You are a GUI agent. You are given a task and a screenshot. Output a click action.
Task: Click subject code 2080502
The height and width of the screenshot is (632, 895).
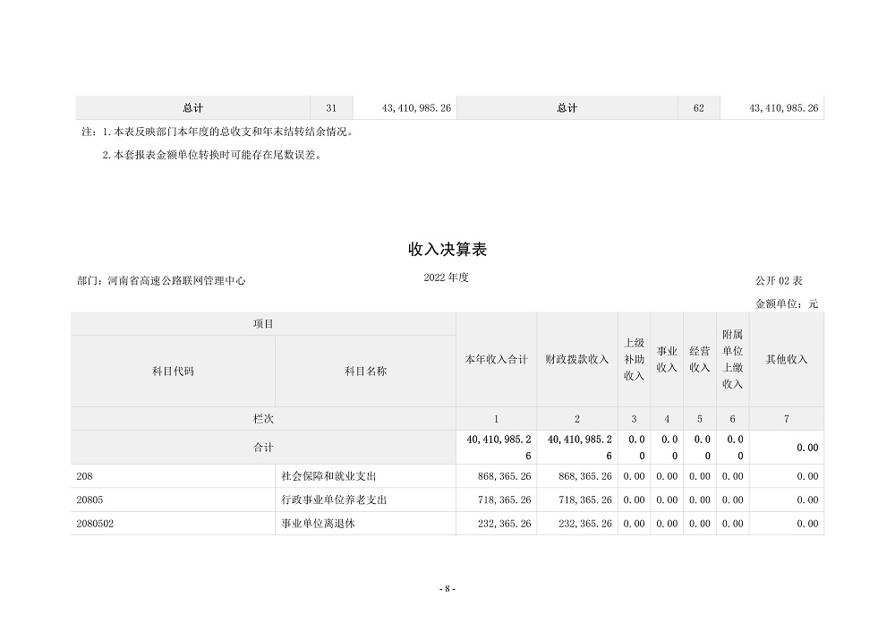(95, 524)
